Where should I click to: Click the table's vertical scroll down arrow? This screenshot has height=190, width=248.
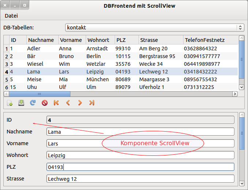[x=241, y=87]
